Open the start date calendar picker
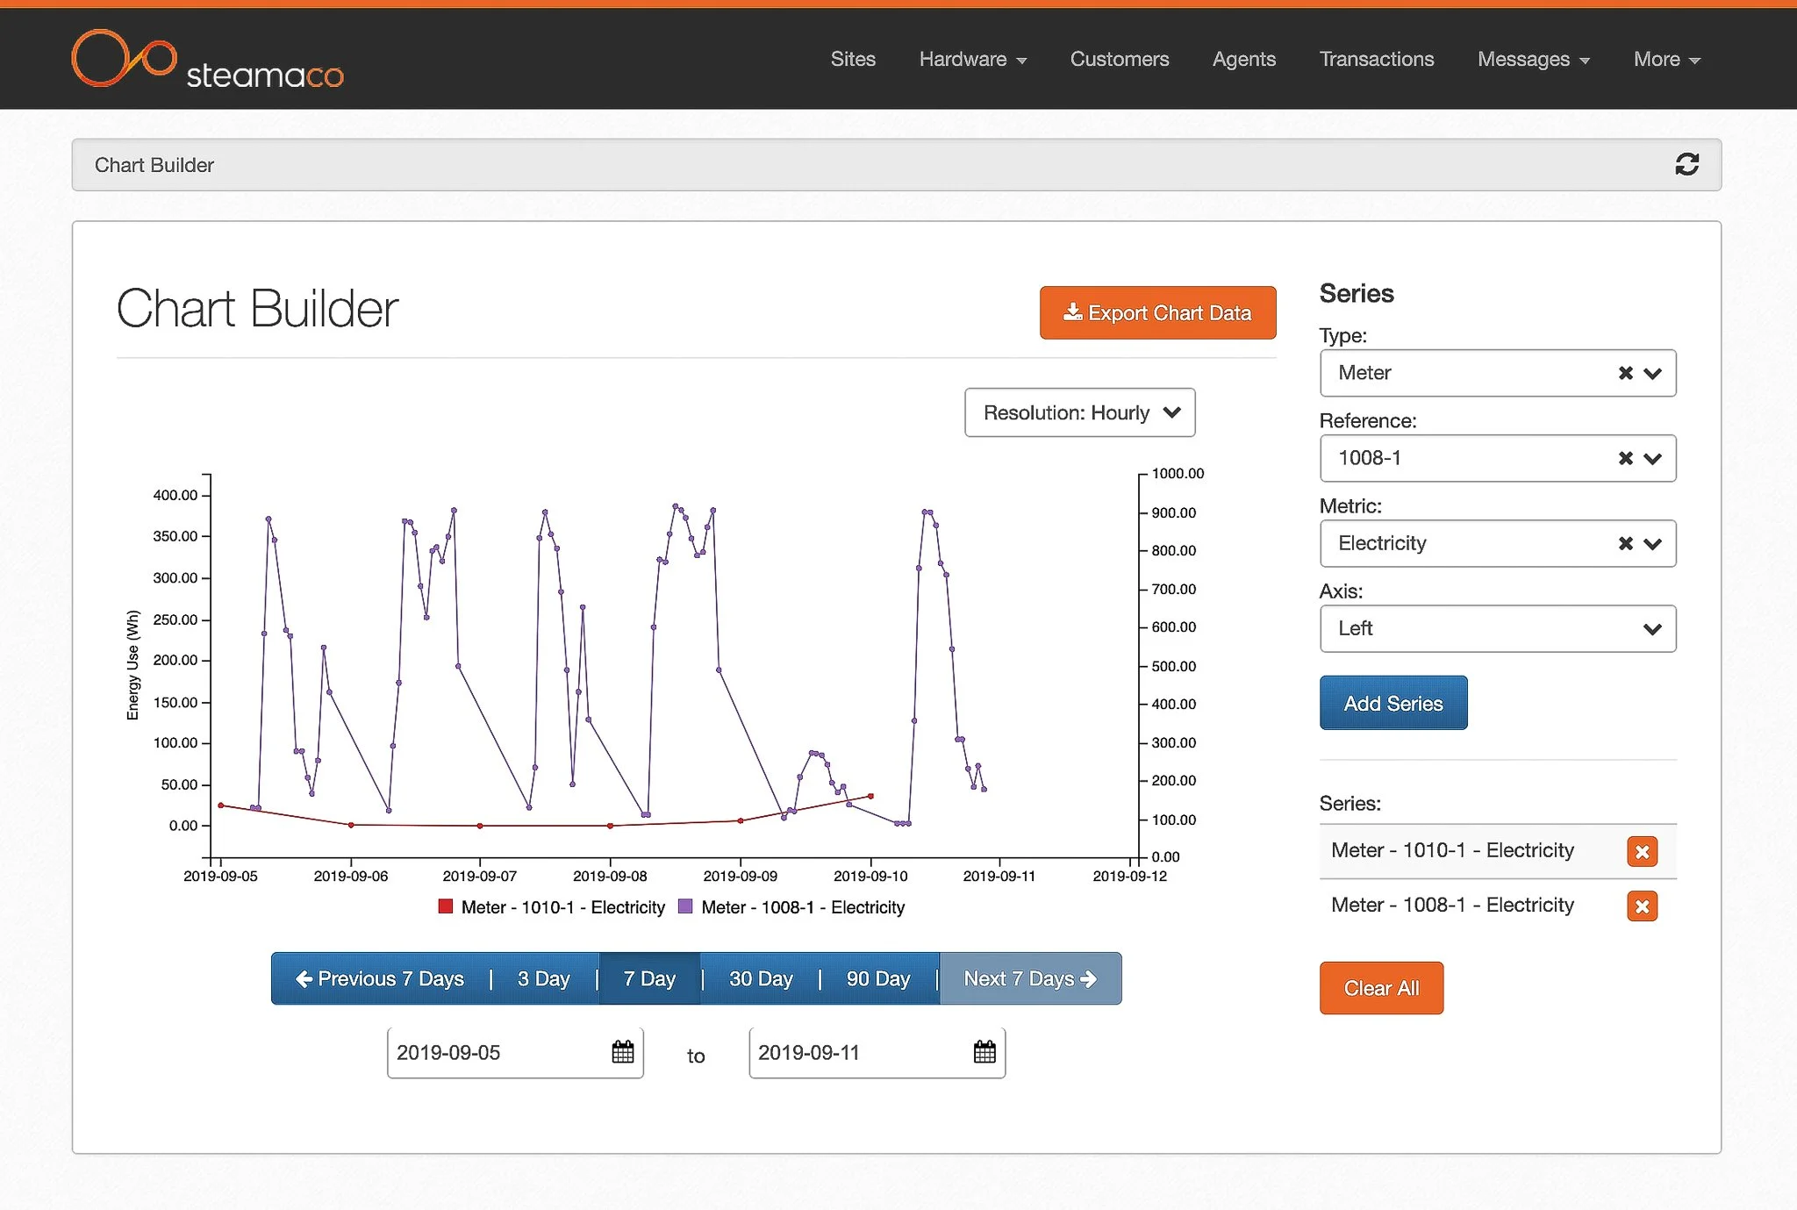 pos(622,1052)
